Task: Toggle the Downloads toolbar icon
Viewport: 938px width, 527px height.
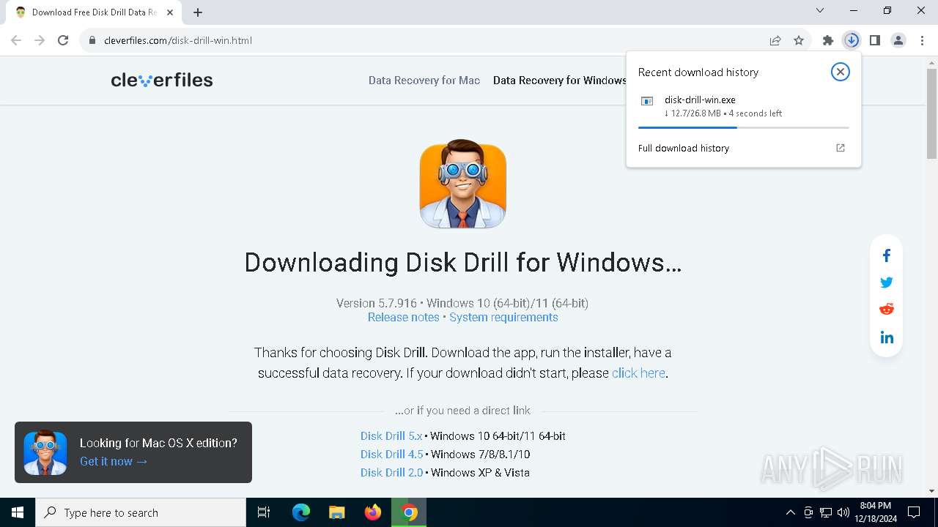Action: click(x=852, y=40)
